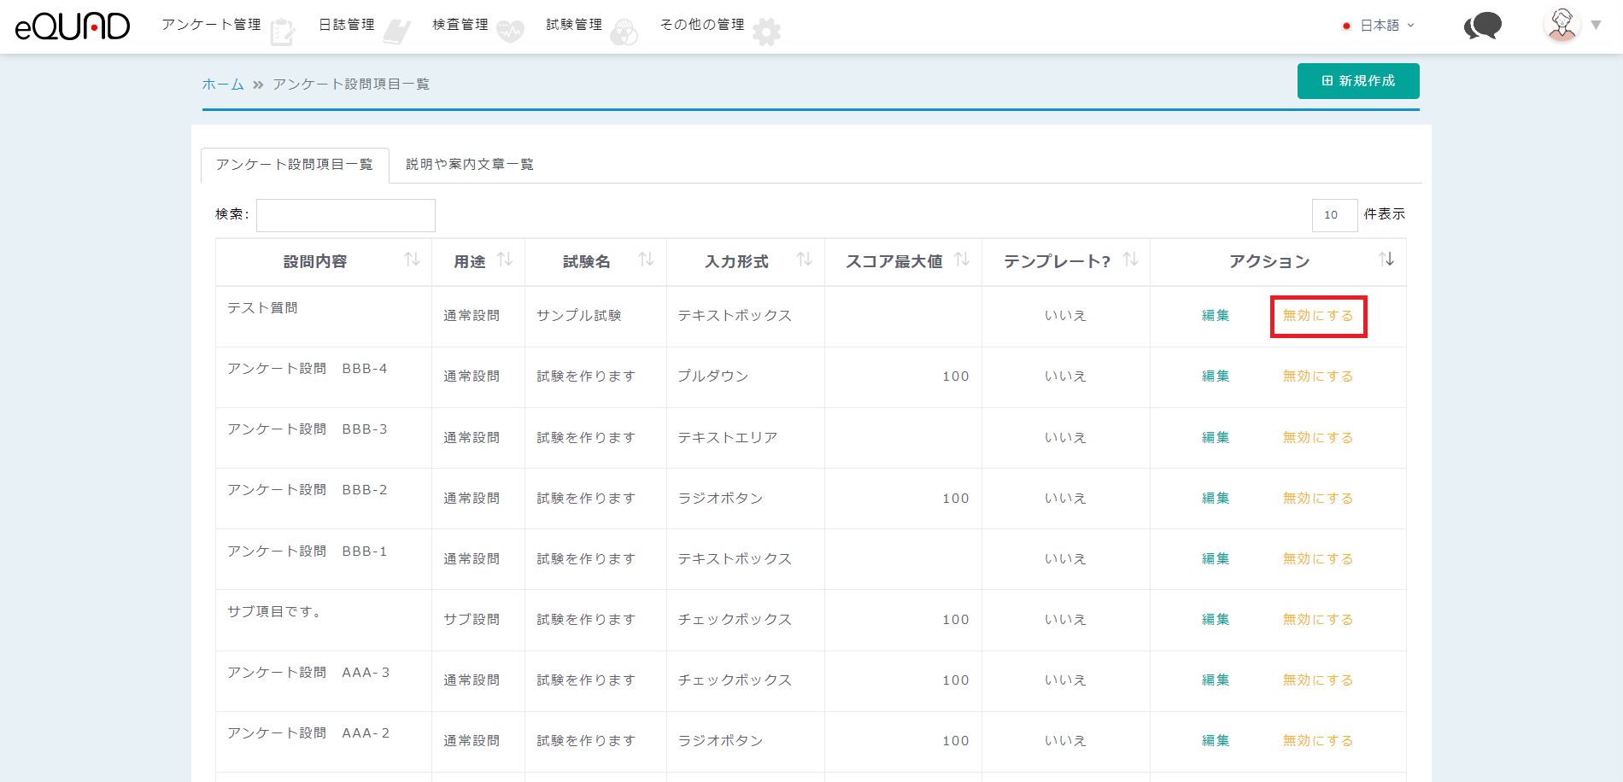
Task: Open the その他の管理 menu
Action: (x=702, y=25)
